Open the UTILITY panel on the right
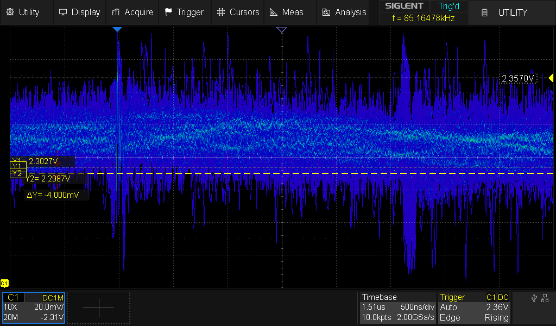 (x=505, y=12)
